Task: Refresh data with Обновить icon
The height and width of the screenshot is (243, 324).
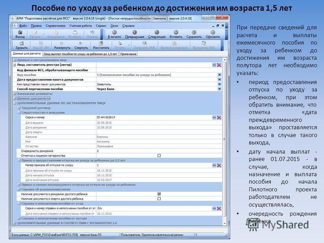Action: coord(213,34)
